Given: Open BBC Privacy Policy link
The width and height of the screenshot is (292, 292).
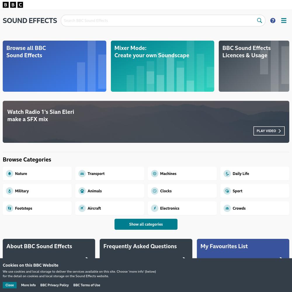Looking at the screenshot, I should coord(54,285).
